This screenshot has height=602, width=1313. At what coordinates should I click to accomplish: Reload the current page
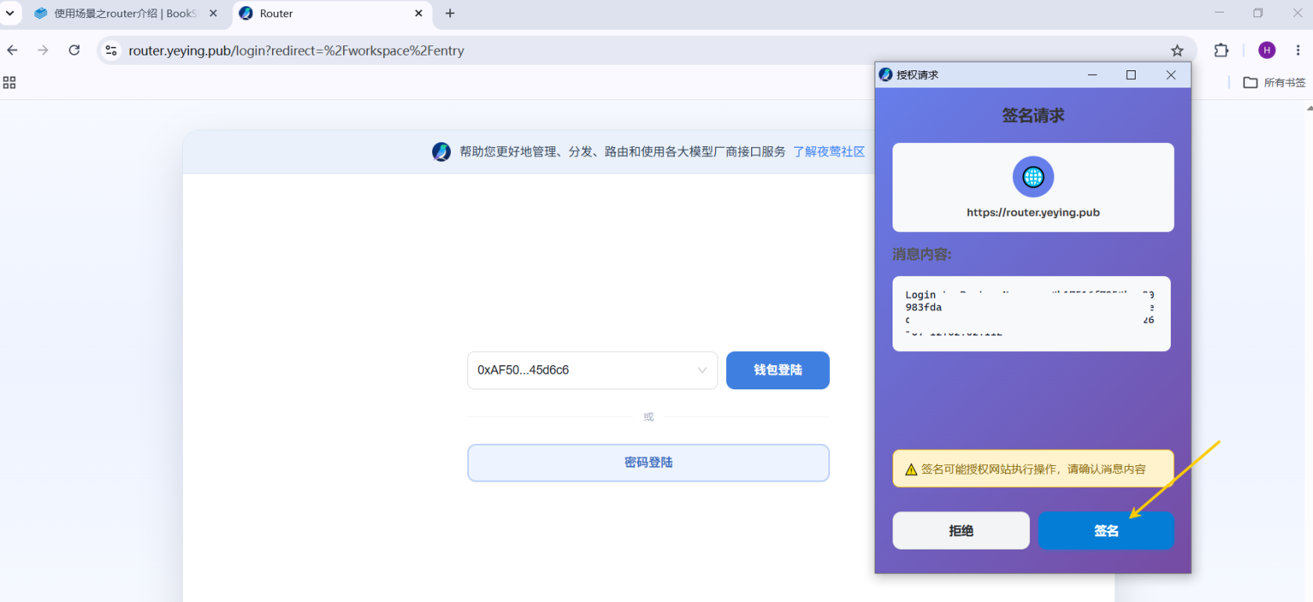(x=74, y=50)
